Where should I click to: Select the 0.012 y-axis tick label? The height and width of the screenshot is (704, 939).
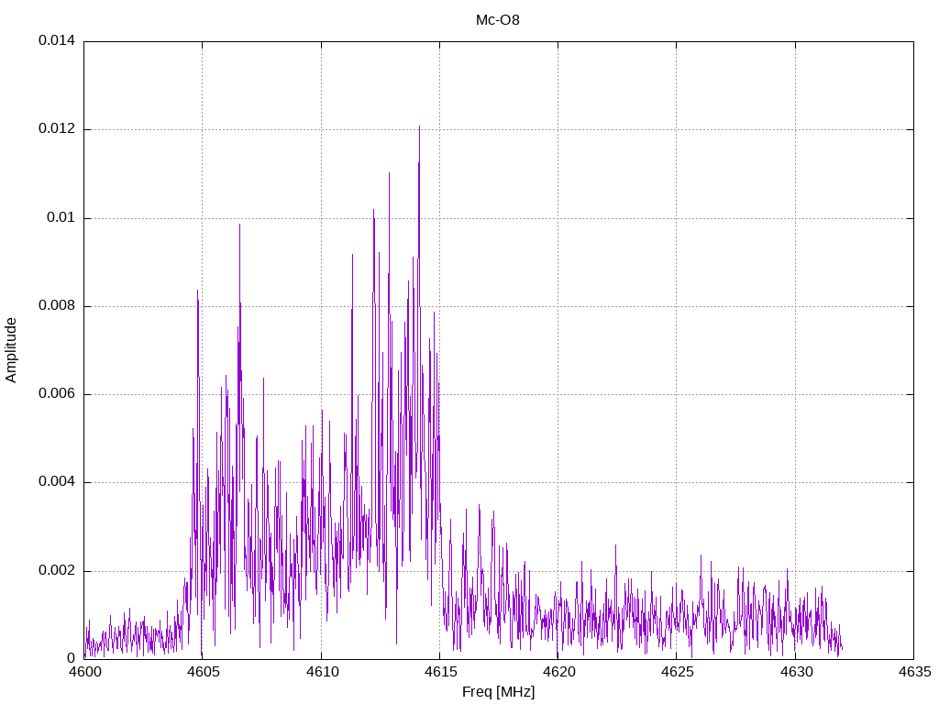point(56,129)
